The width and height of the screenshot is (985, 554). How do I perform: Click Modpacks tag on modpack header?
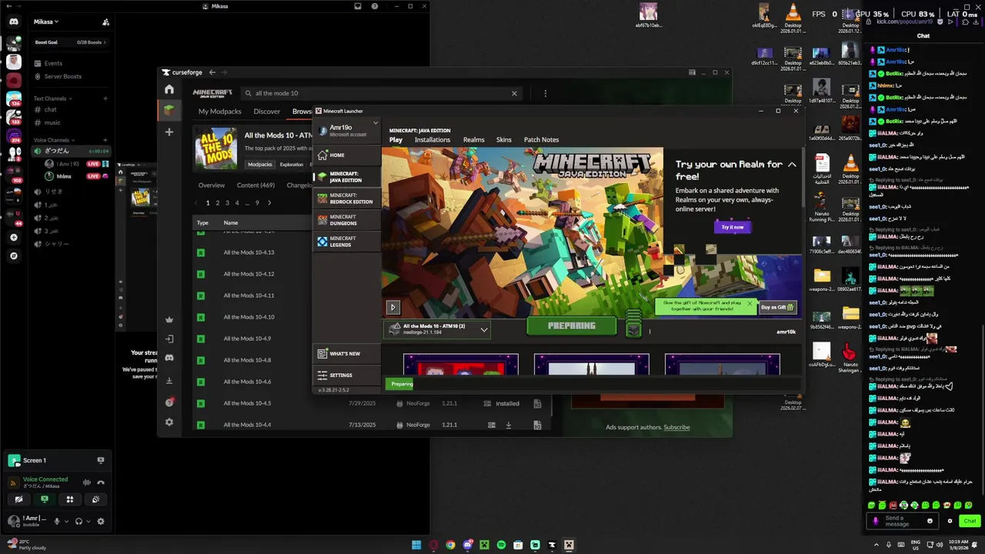[260, 165]
